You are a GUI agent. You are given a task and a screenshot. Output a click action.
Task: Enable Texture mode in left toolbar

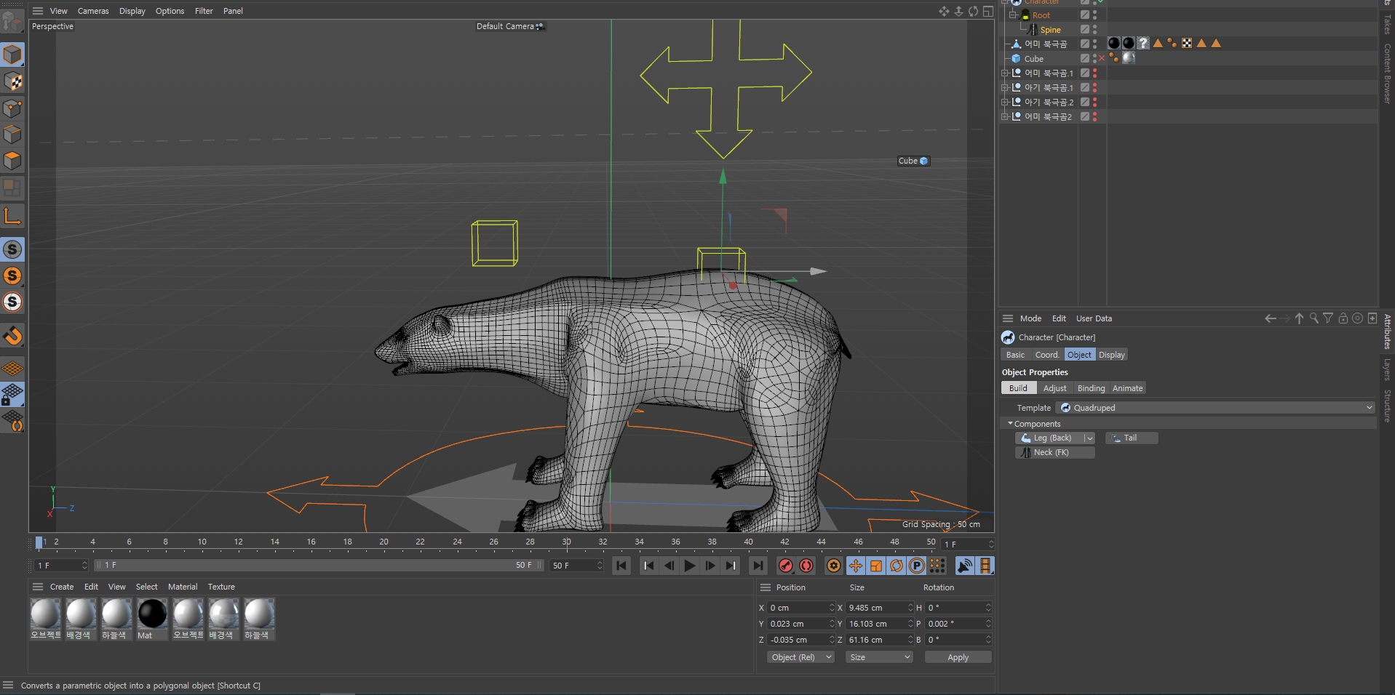point(12,81)
